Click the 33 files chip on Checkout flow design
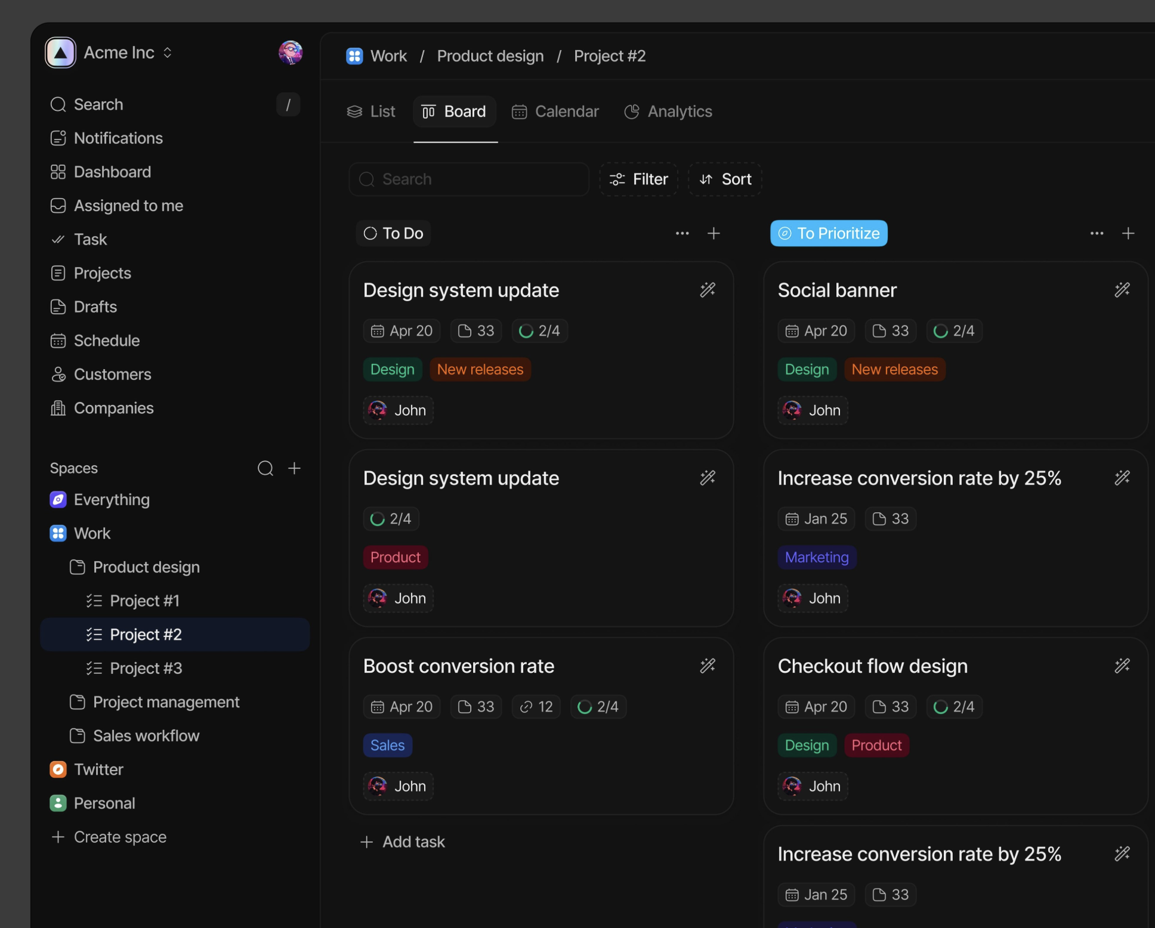This screenshot has width=1155, height=928. coord(891,707)
